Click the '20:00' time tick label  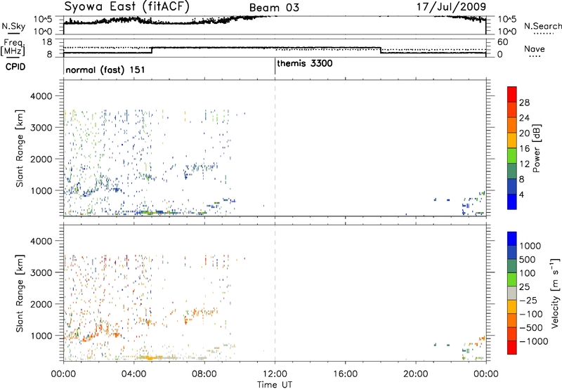point(416,374)
